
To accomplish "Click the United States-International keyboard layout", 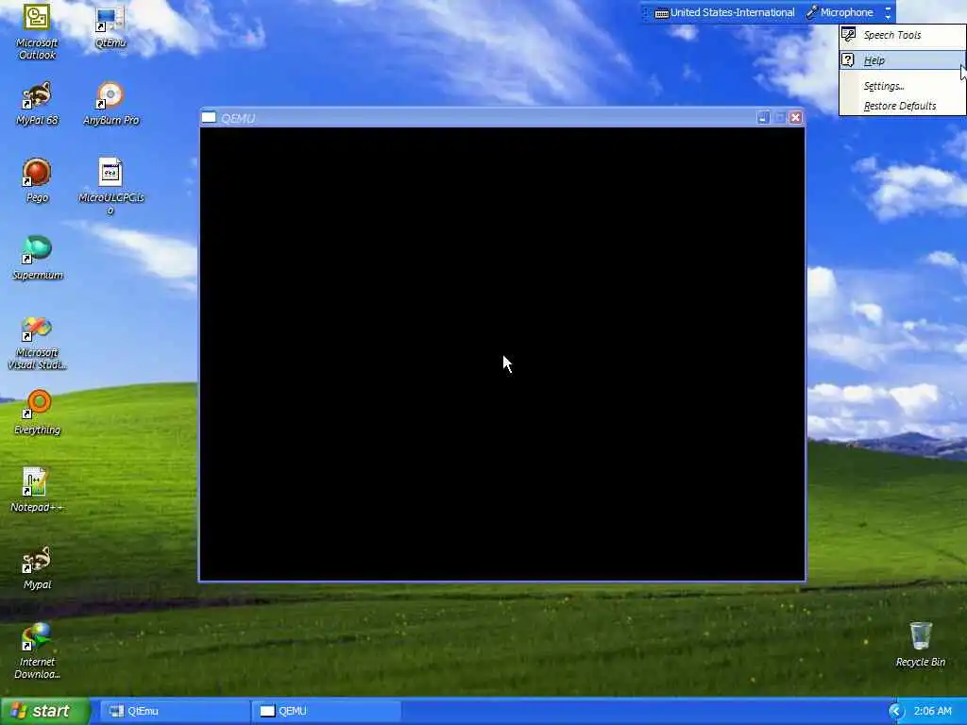I will point(725,12).
